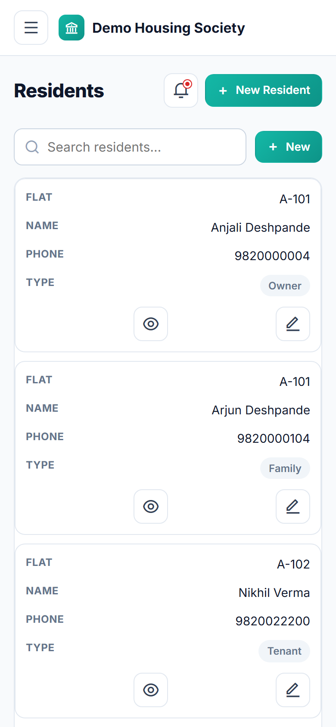Open the hamburger navigation menu

click(x=31, y=28)
